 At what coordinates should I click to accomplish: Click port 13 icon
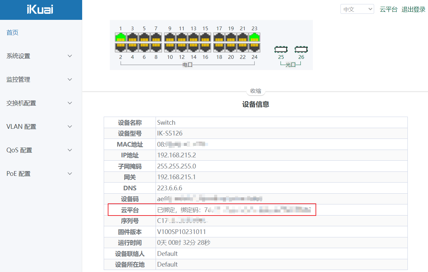click(193, 37)
